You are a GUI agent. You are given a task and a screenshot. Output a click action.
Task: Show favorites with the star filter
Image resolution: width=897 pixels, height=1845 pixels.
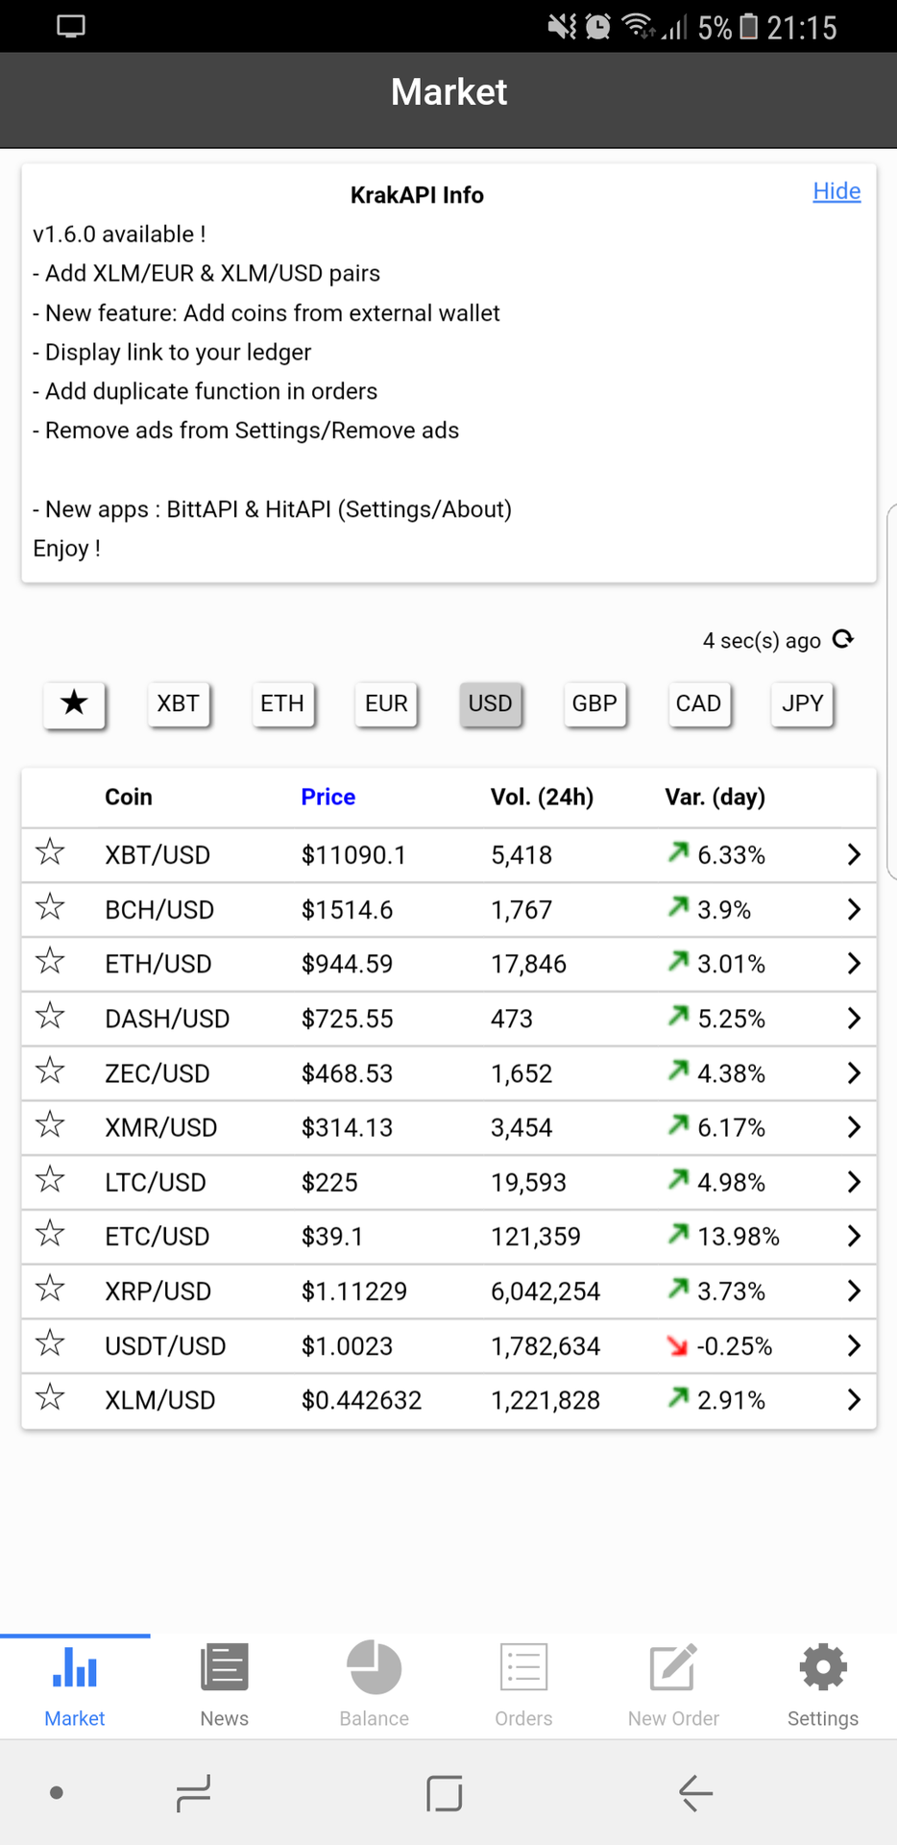pyautogui.click(x=74, y=704)
